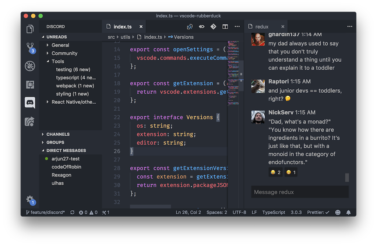
Task: Click UTF-8 encoding in status bar
Action: [x=239, y=213]
